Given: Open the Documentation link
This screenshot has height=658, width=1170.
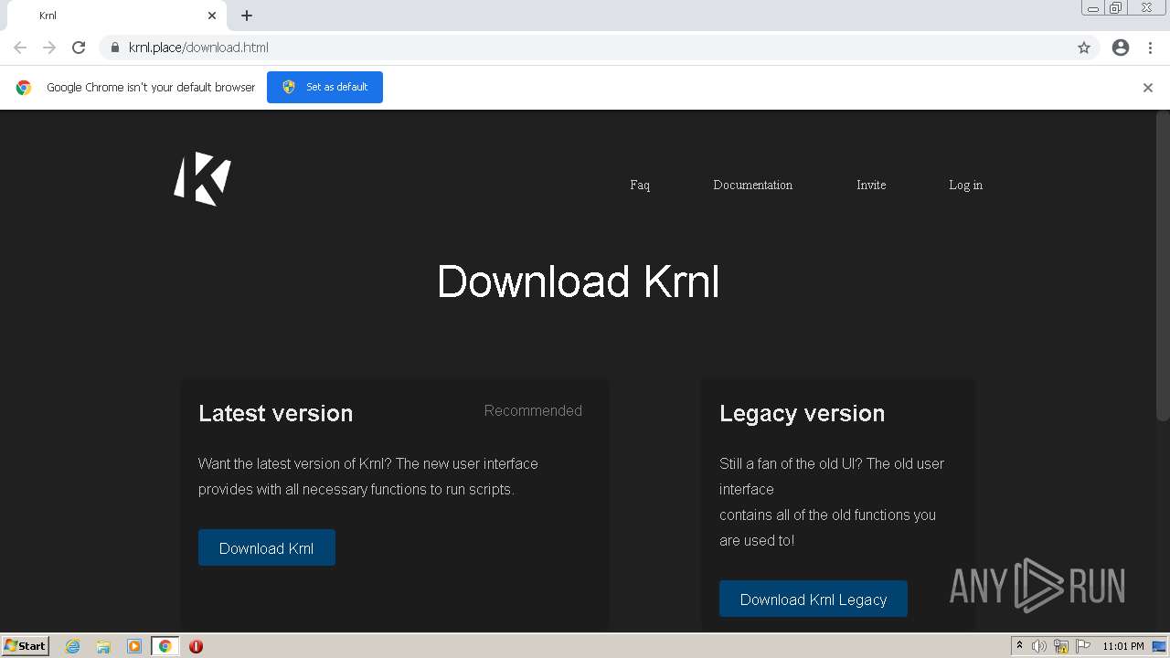Looking at the screenshot, I should pyautogui.click(x=752, y=185).
